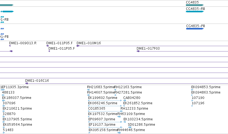Select the RH12233.5prime label
This screenshot has height=134, width=228.
click(134, 109)
